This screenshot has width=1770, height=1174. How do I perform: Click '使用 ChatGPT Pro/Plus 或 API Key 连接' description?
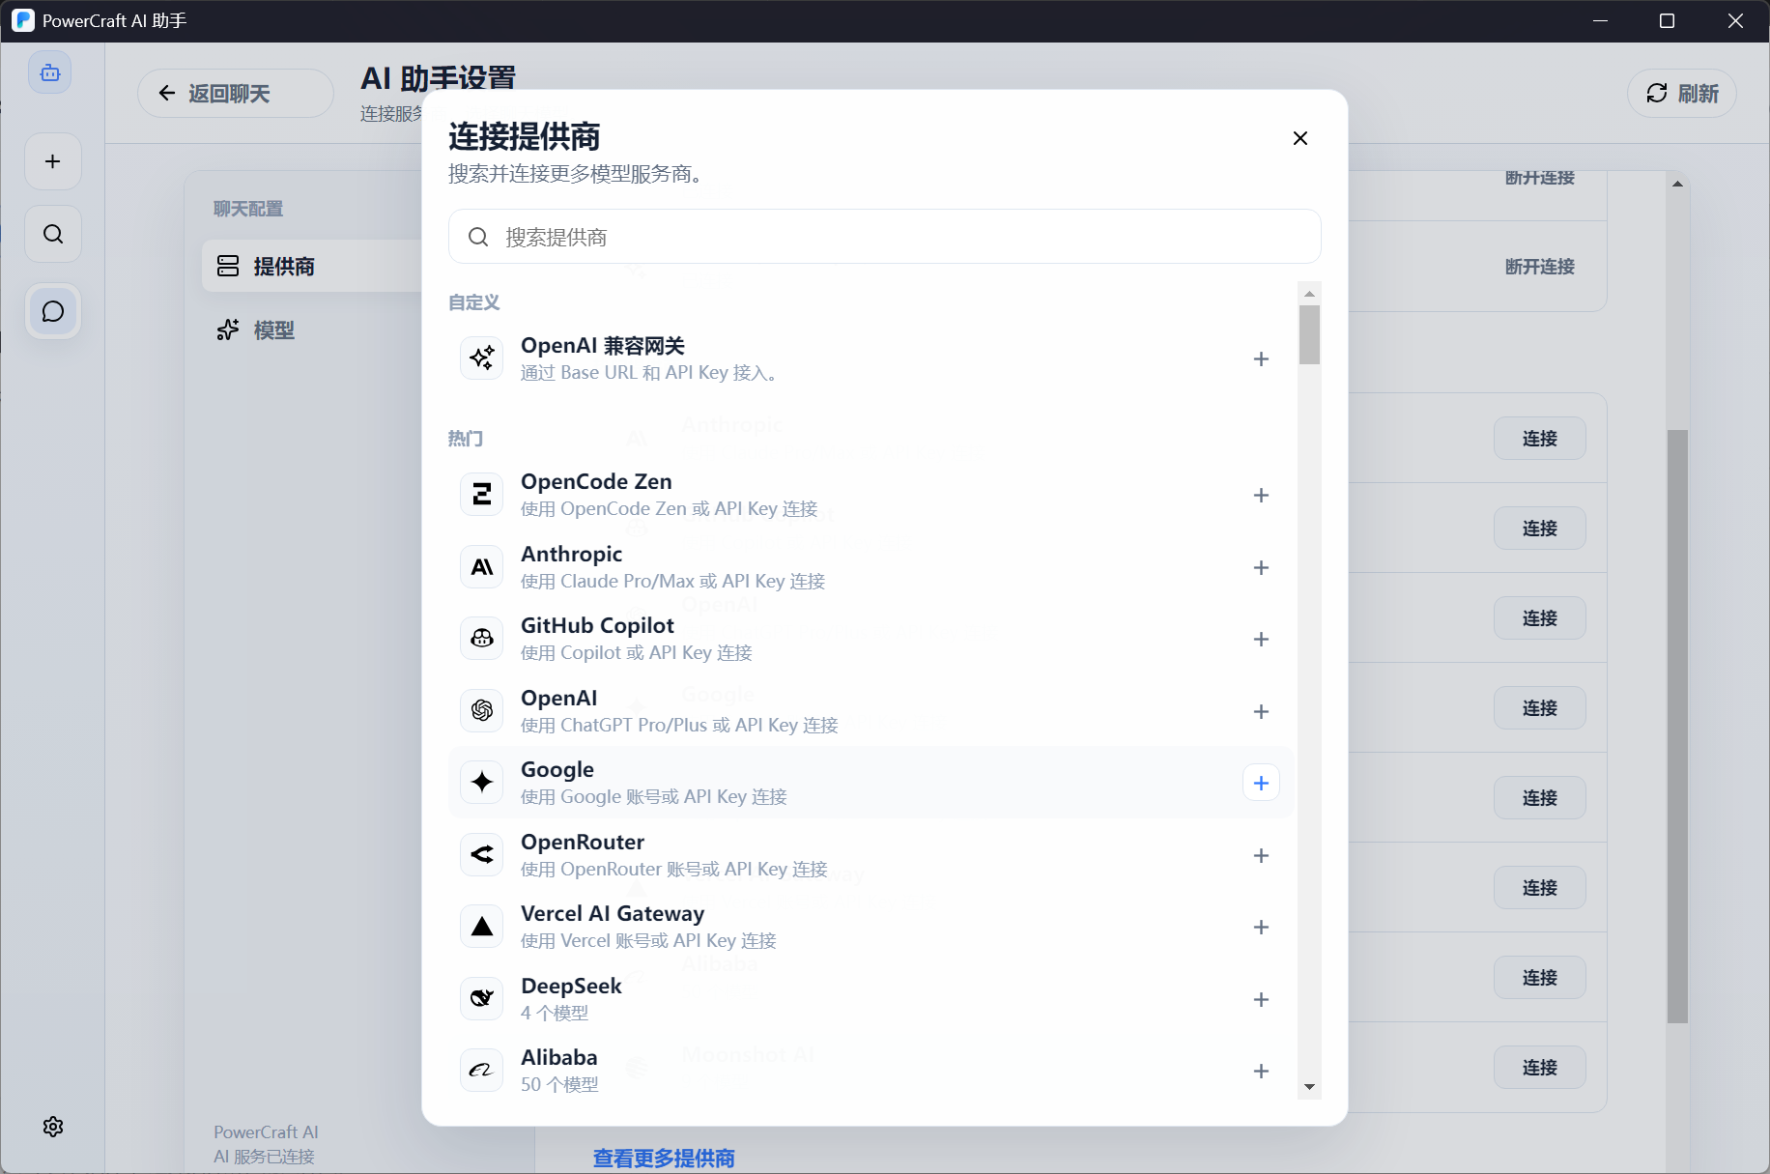coord(679,726)
